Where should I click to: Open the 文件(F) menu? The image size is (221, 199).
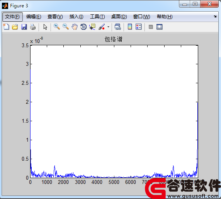click(x=12, y=17)
